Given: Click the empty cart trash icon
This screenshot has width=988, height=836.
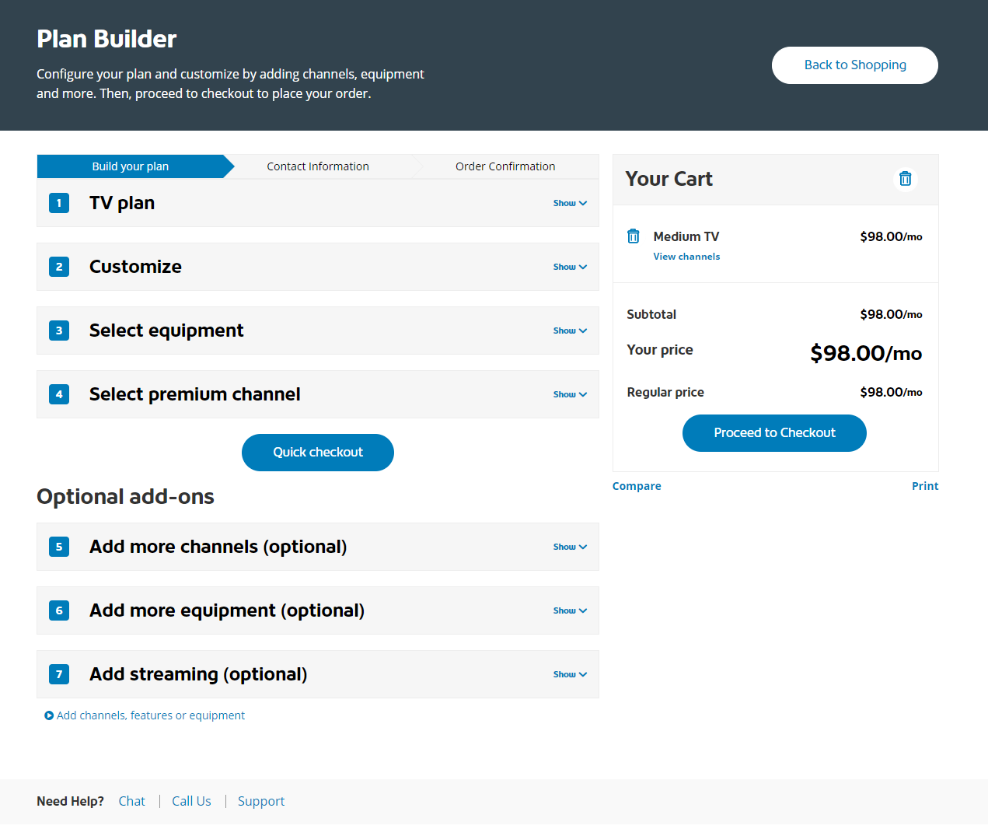Looking at the screenshot, I should tap(905, 179).
